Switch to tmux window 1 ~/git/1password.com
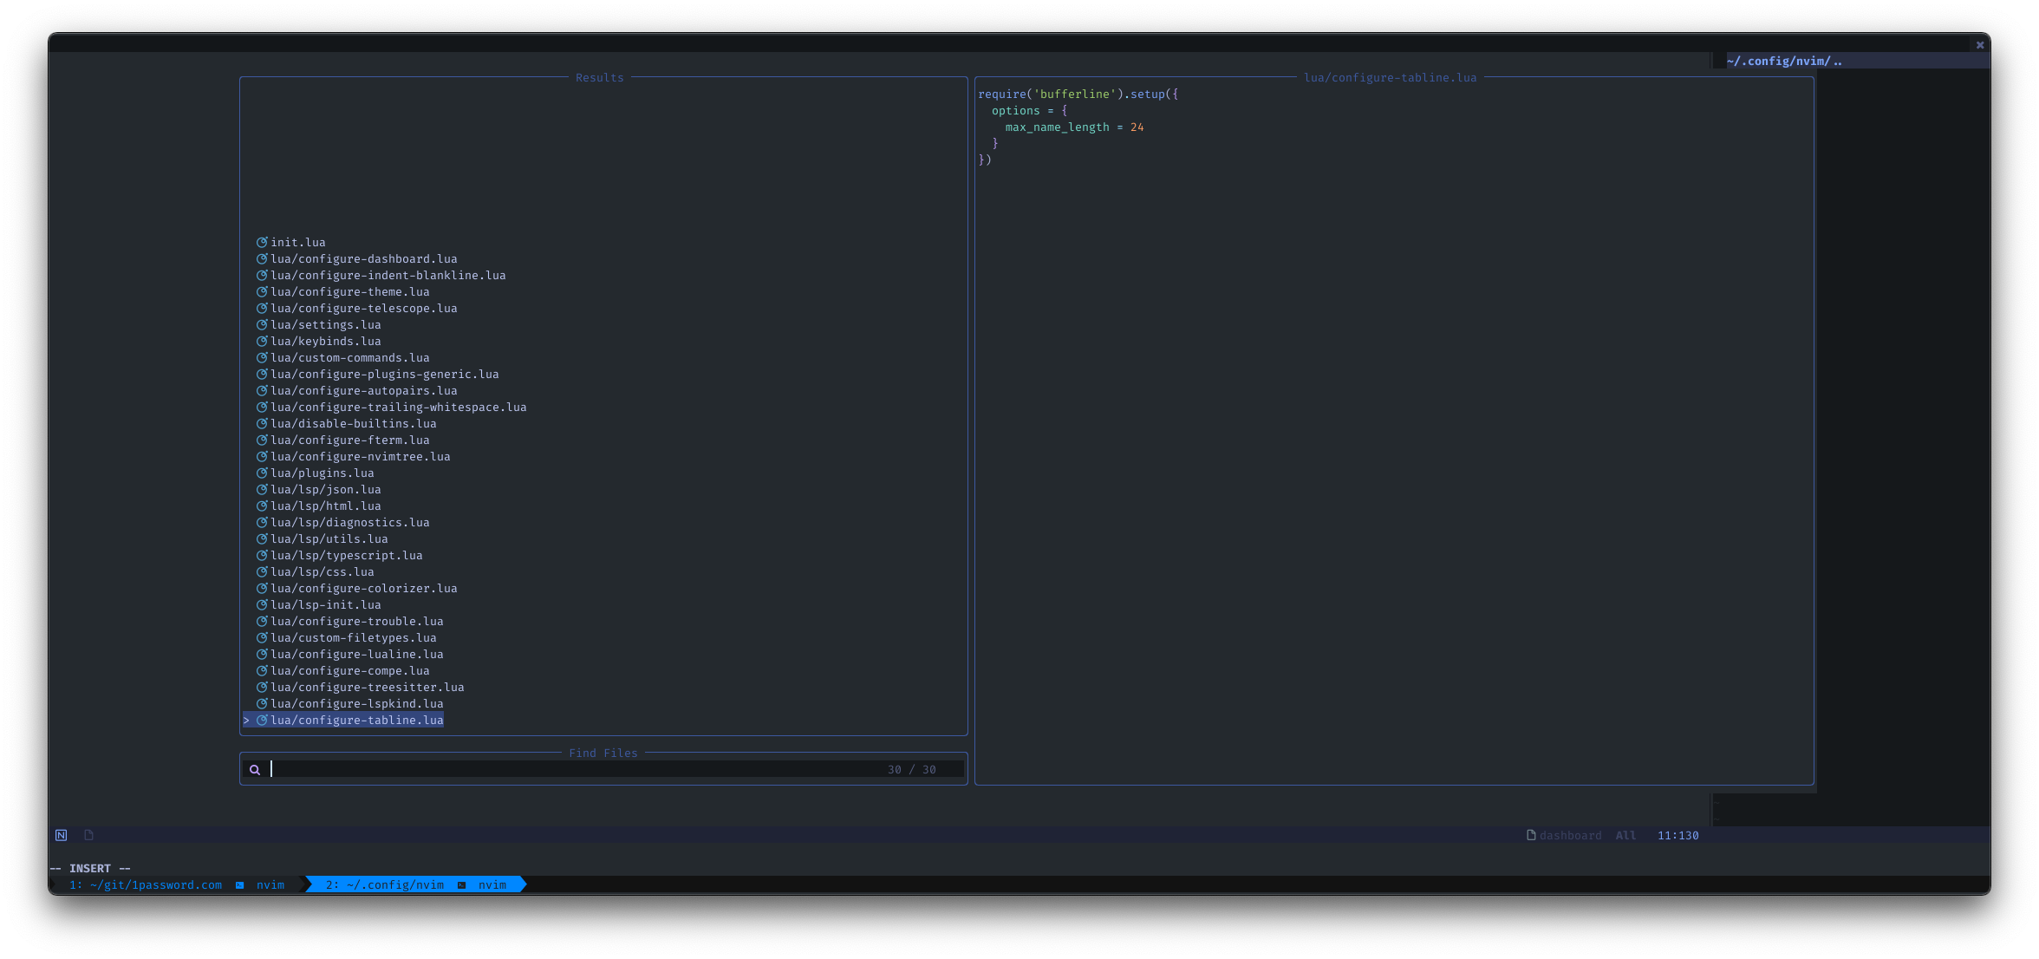This screenshot has width=2039, height=959. [x=146, y=885]
